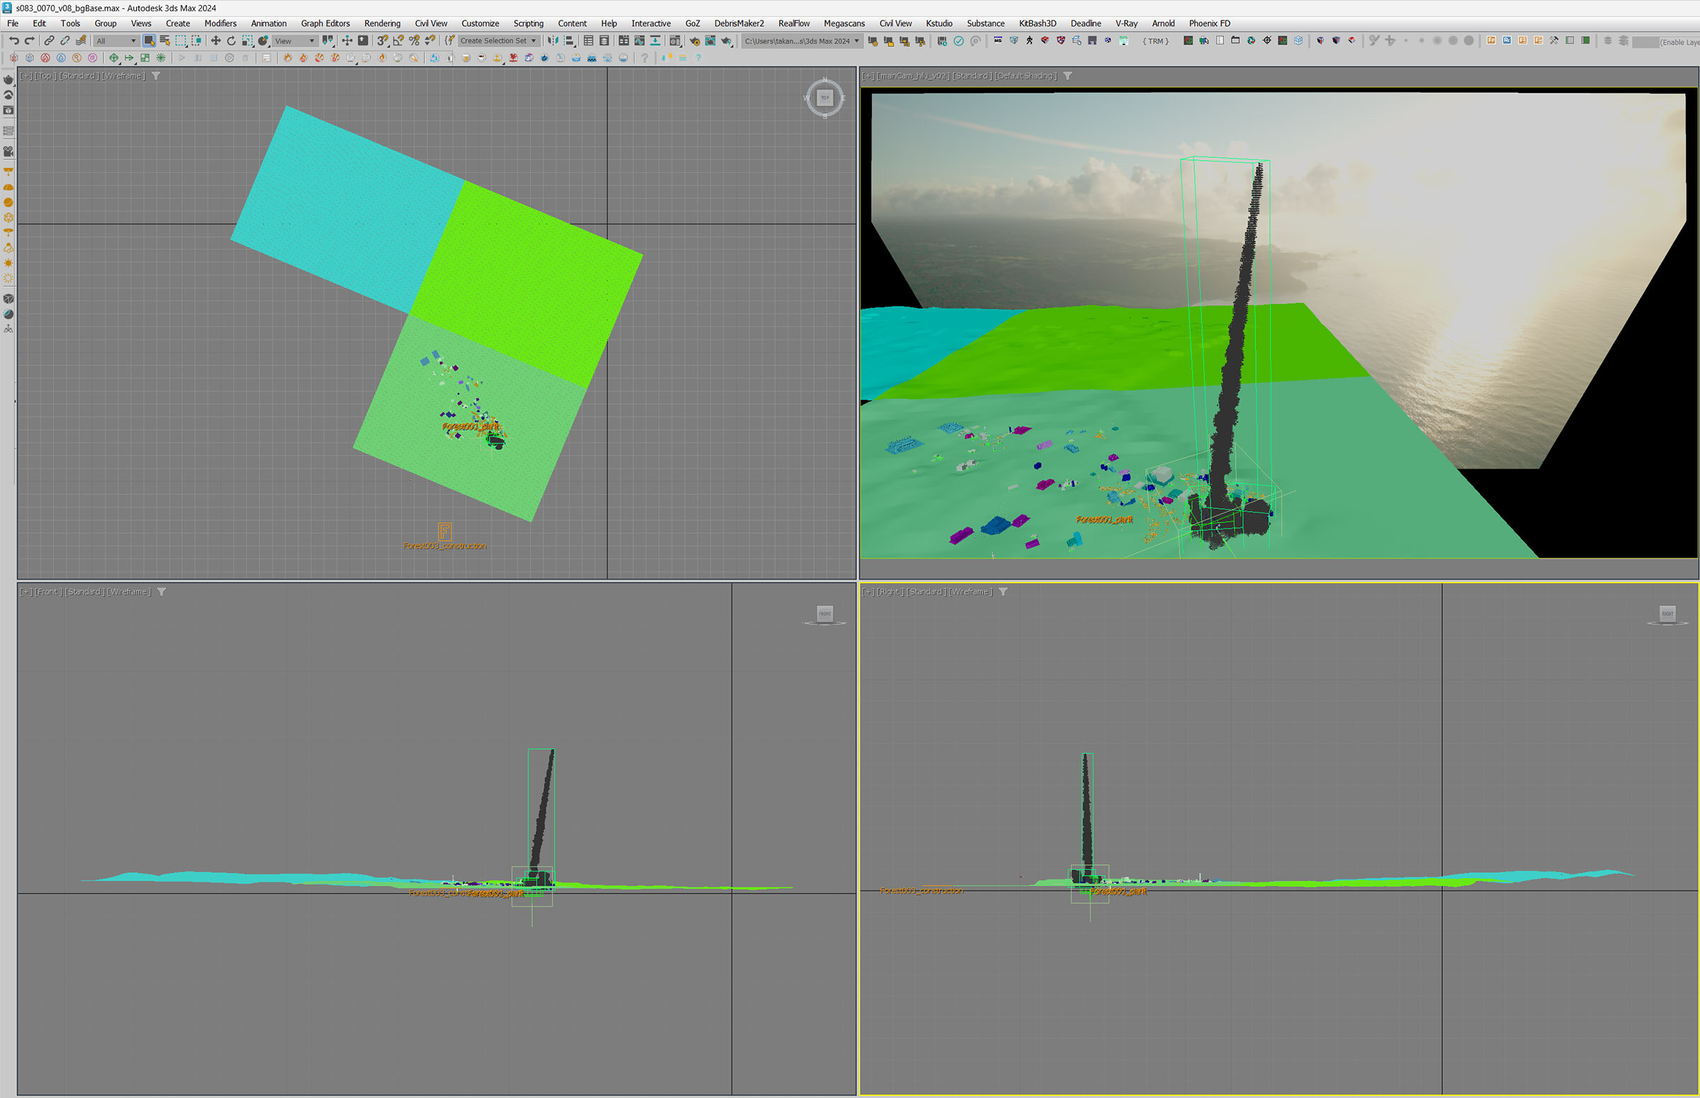Select the Rotate tool icon
Viewport: 1700px width, 1098px height.
tap(231, 40)
